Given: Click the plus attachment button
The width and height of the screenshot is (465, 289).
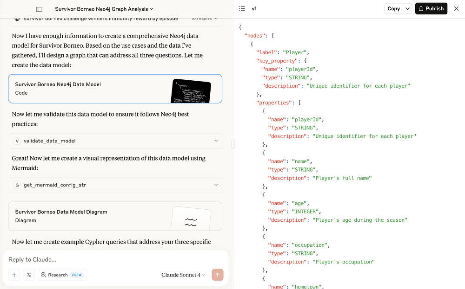Looking at the screenshot, I should [x=14, y=275].
